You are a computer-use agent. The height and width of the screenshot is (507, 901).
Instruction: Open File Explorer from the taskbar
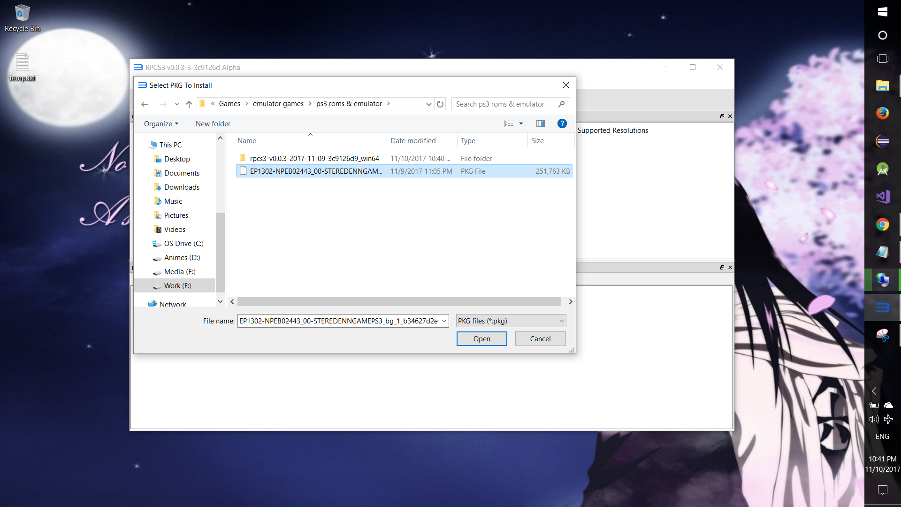[x=882, y=86]
